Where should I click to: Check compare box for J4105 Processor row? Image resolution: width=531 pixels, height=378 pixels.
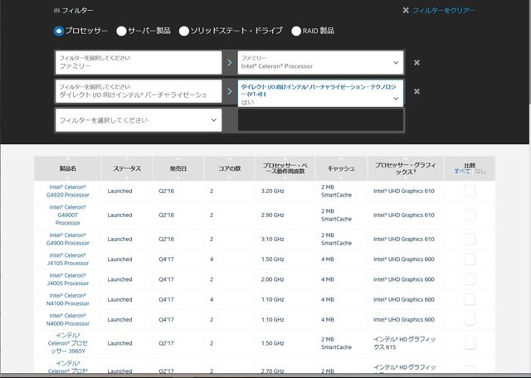(x=470, y=259)
